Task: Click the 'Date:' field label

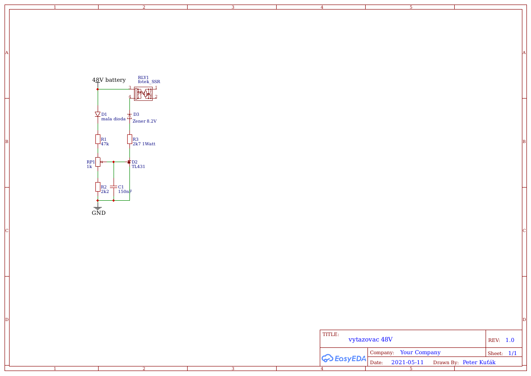Action: pos(376,362)
